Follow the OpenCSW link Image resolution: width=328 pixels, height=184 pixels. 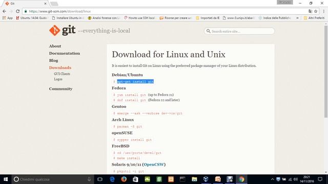[x=154, y=165]
